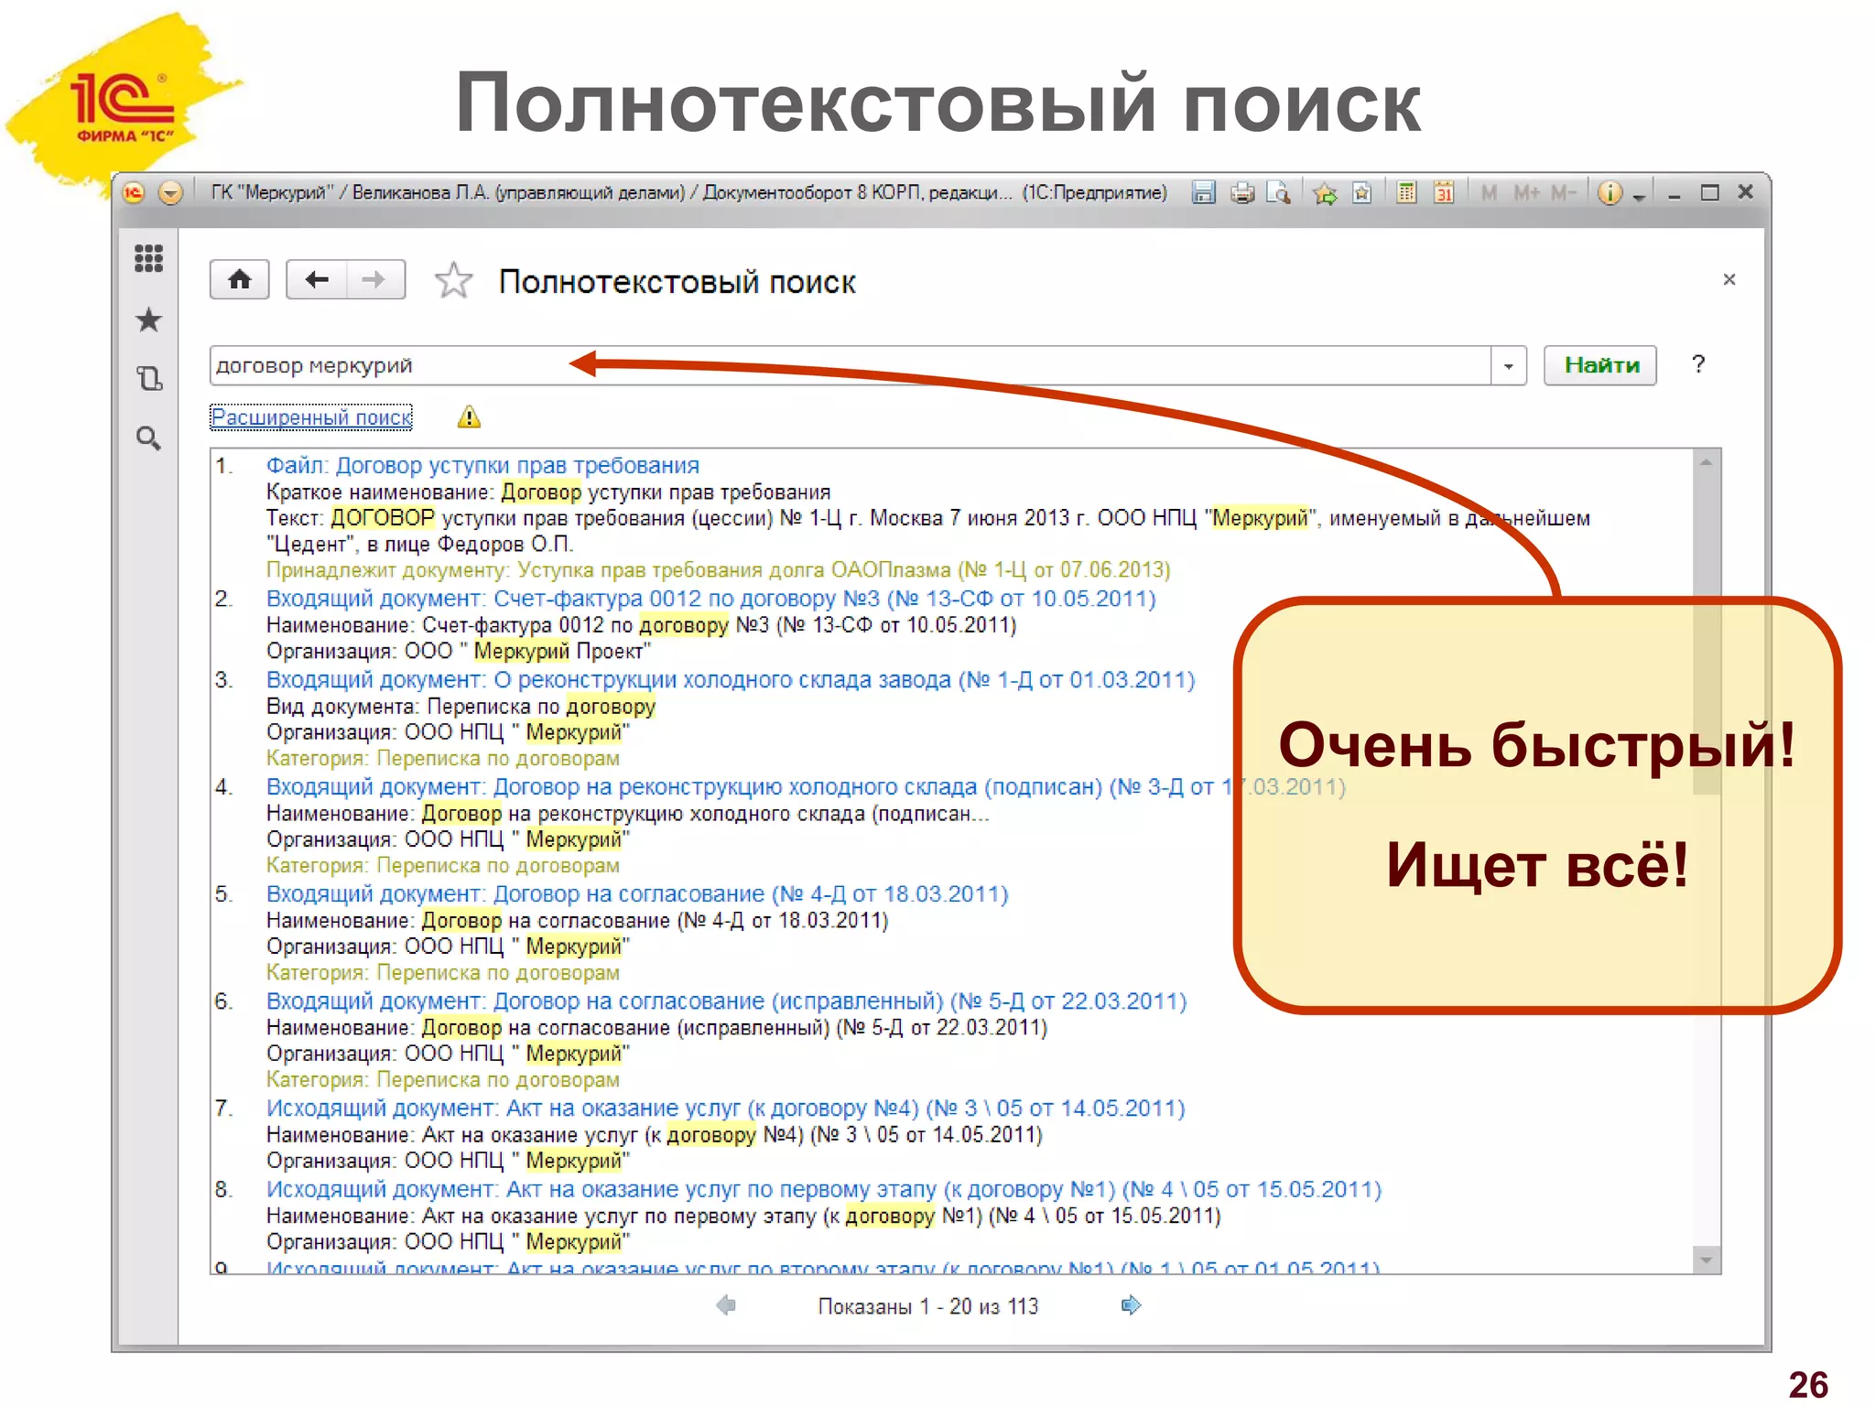Expand the dropdown arrow next to info icon
Image resolution: width=1875 pixels, height=1406 pixels.
1640,197
